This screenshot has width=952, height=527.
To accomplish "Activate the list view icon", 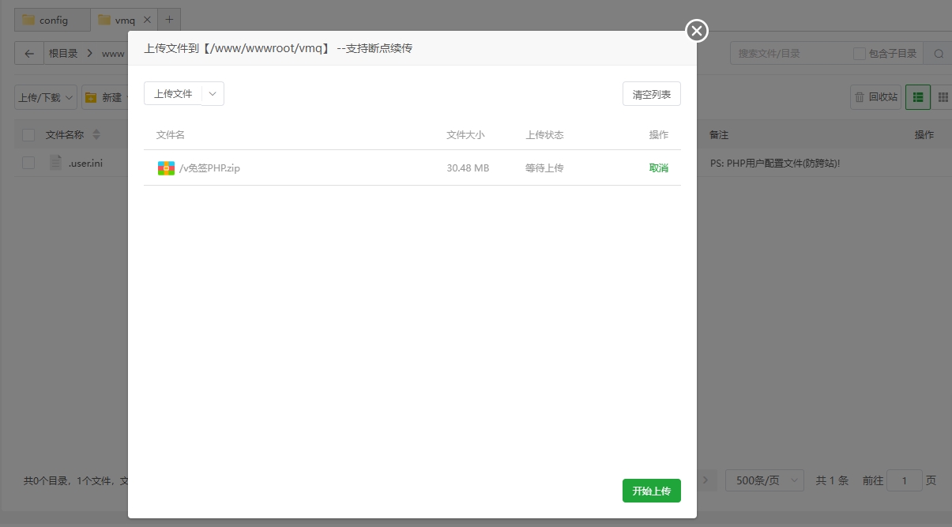I will 917,96.
